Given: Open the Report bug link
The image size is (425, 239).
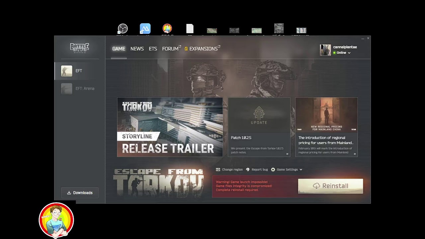Looking at the screenshot, I should (x=260, y=170).
